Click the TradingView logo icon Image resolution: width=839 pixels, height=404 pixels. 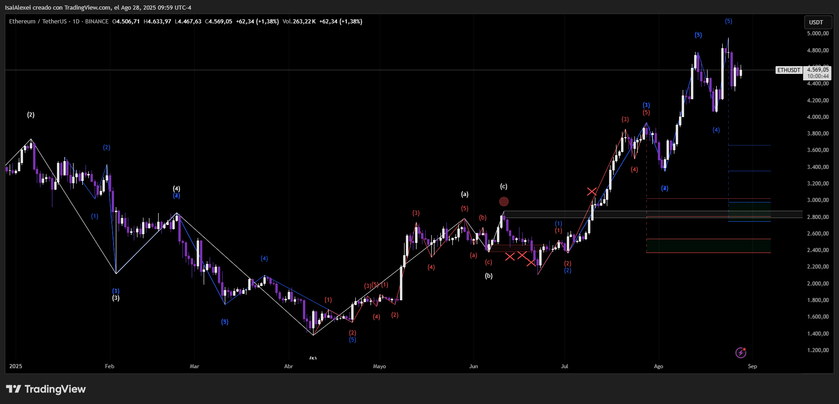click(x=14, y=389)
